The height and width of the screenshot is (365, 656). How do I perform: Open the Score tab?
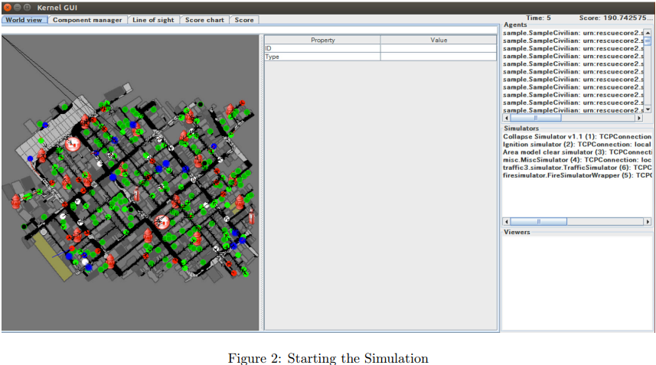tap(244, 20)
